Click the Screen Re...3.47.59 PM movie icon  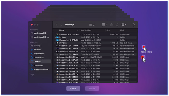point(57,49)
